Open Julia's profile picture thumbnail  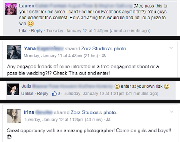click(13, 90)
